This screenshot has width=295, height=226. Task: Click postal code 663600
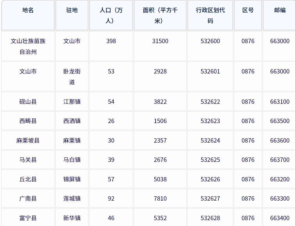tap(280, 141)
